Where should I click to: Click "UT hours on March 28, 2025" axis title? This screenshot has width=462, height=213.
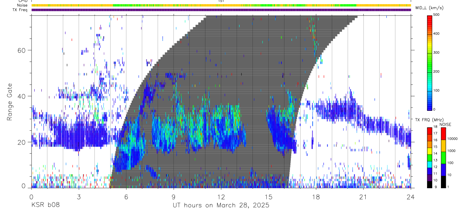pos(221,205)
